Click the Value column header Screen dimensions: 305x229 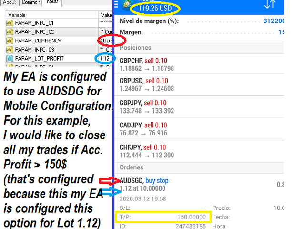[106, 15]
